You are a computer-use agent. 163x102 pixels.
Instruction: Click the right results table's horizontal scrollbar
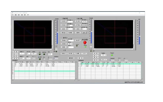tap(110, 80)
